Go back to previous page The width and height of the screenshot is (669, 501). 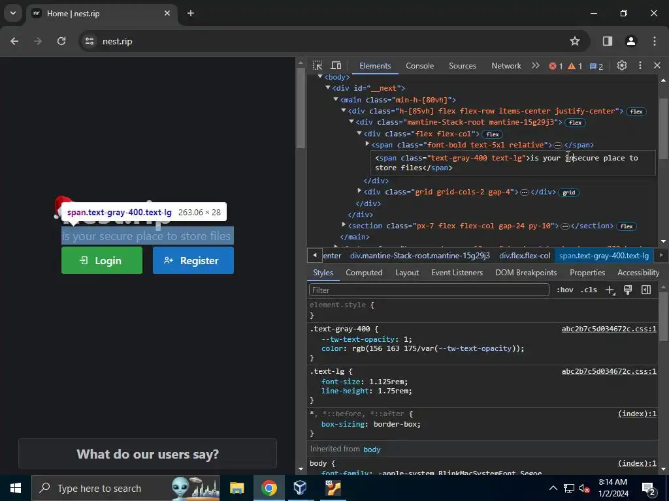[14, 41]
